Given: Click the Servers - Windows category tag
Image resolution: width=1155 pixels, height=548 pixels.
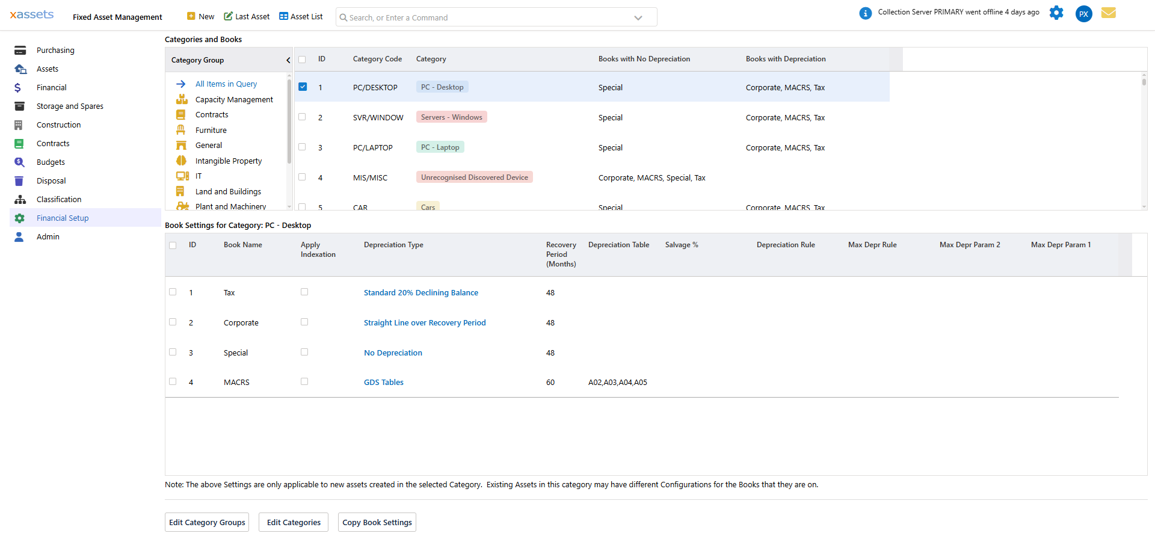Looking at the screenshot, I should click(x=452, y=117).
